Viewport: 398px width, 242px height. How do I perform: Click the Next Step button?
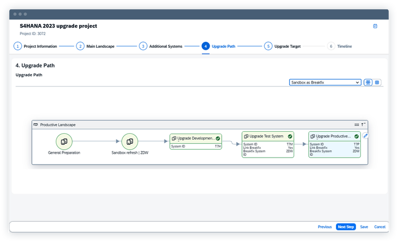tap(345, 227)
